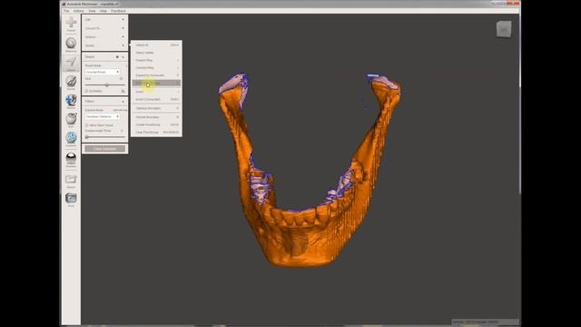Click the Autodesk Meshmixer title bar icon
The width and height of the screenshot is (581, 327).
(x=64, y=4)
